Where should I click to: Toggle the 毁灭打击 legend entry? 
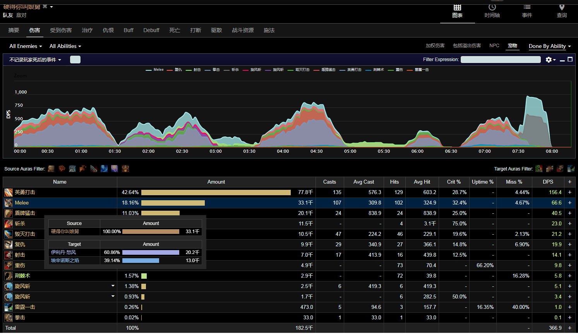point(299,70)
